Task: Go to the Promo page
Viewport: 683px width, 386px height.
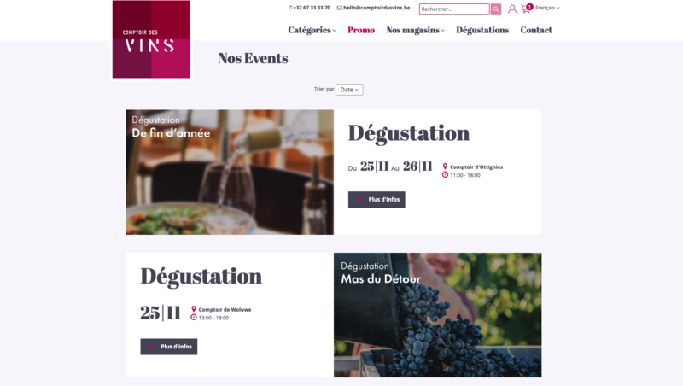Action: click(361, 30)
